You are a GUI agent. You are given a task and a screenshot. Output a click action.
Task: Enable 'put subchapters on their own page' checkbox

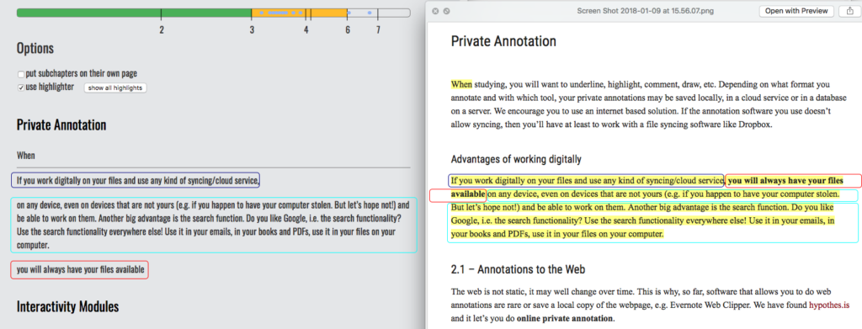coord(21,73)
